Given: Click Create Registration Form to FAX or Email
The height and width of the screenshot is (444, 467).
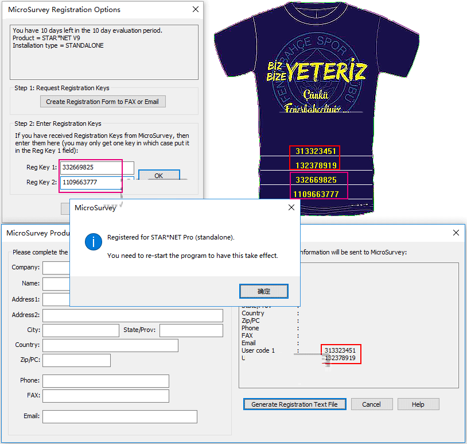Looking at the screenshot, I should pyautogui.click(x=103, y=102).
